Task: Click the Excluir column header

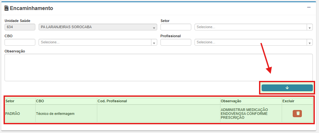Action: [288, 101]
